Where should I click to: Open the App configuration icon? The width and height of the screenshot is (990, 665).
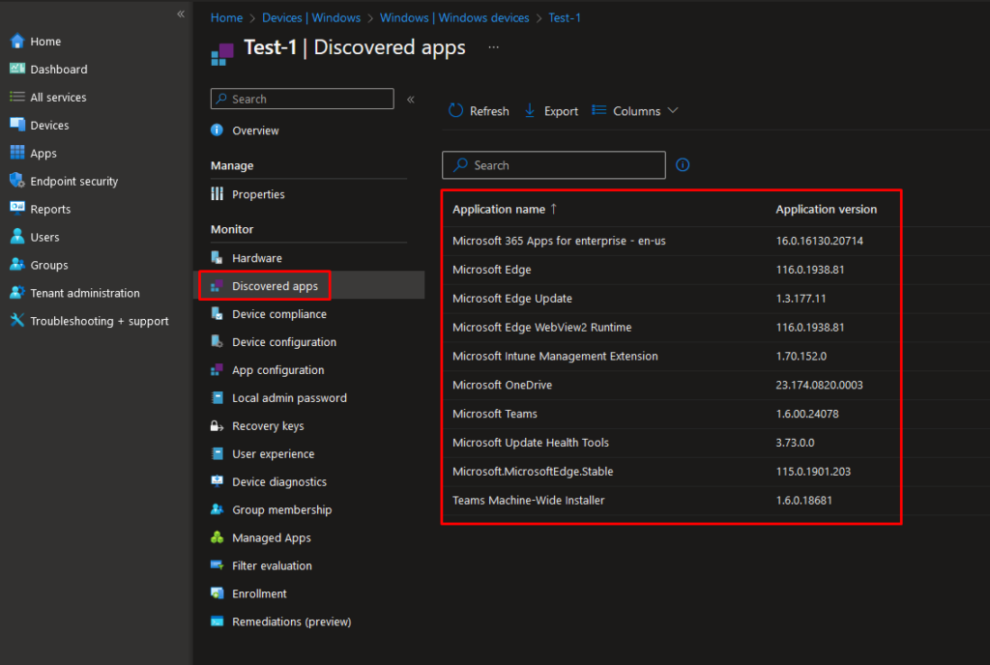pyautogui.click(x=217, y=370)
